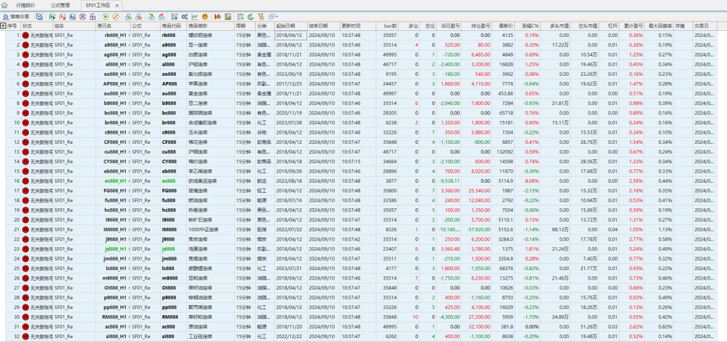Toggle the red status icon for ag888_H1 row
This screenshot has height=342, width=727.
(26, 54)
